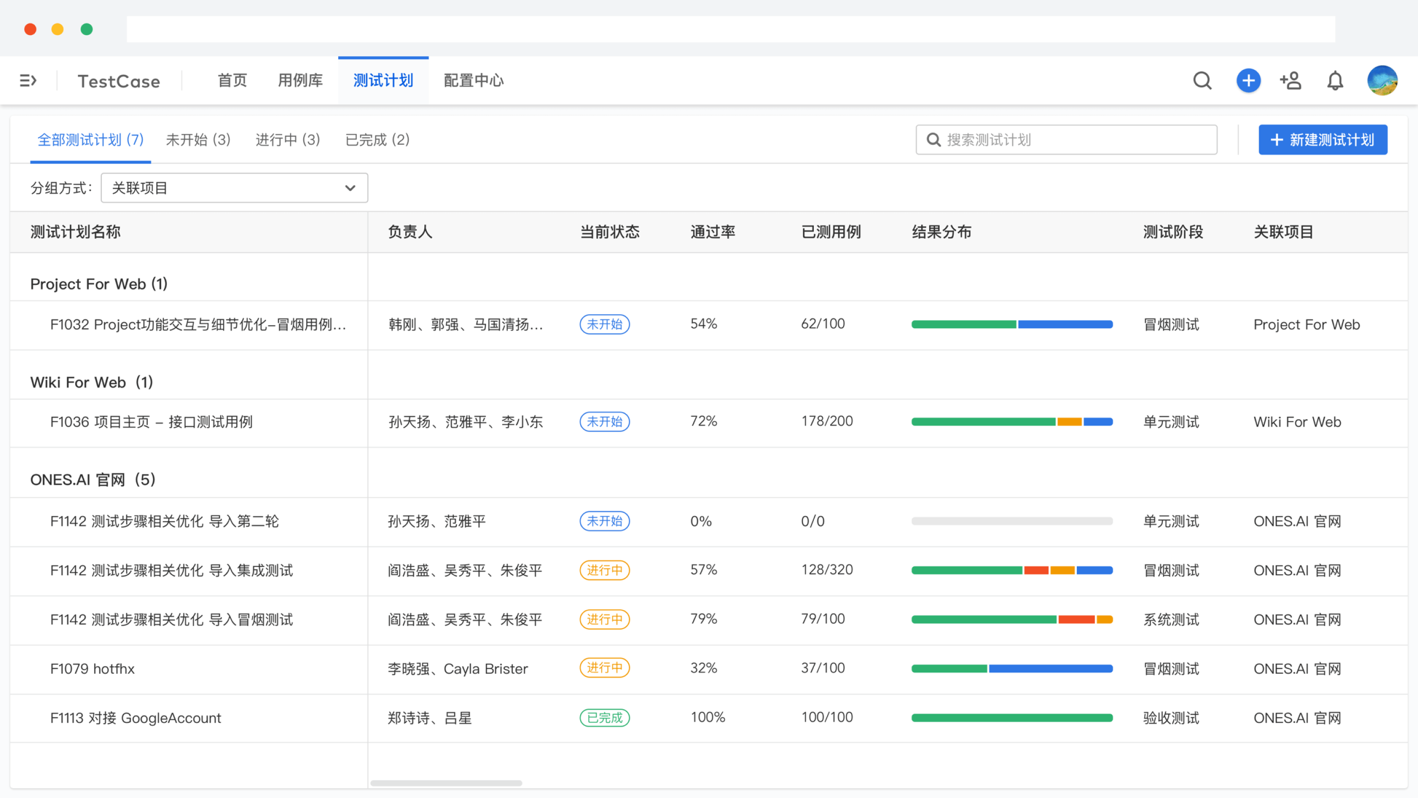Open the 分组方式 关联项目 dropdown
The height and width of the screenshot is (798, 1418).
[x=234, y=188]
